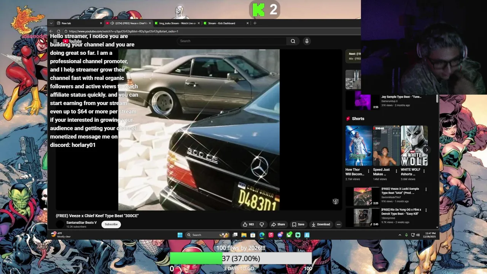Switch to tmg_izuku Stream Kick tab
The height and width of the screenshot is (274, 487).
coord(177,23)
